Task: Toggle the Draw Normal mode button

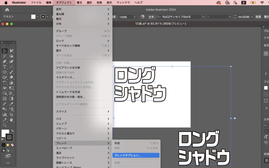Action: [4, 150]
